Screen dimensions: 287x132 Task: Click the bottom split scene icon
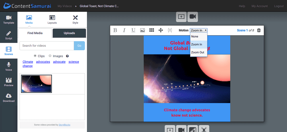[x=193, y=129]
